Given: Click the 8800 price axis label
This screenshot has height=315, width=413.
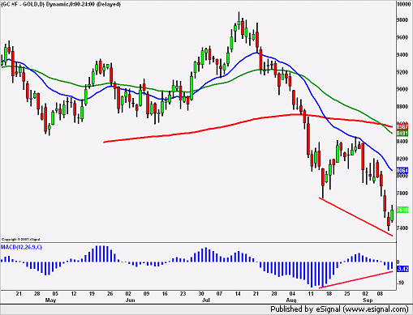Looking at the screenshot, I should tap(402, 107).
